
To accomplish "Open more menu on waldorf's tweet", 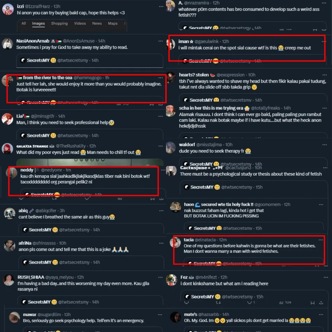I will click(325, 145).
